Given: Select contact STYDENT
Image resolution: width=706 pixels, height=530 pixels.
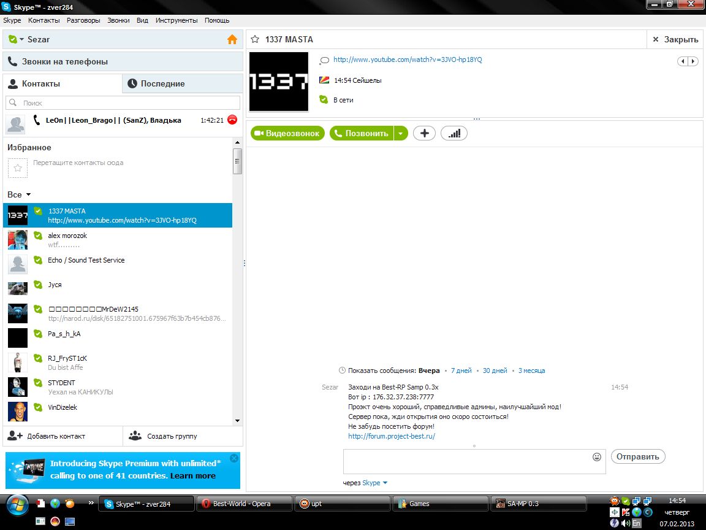Looking at the screenshot, I should pos(118,387).
